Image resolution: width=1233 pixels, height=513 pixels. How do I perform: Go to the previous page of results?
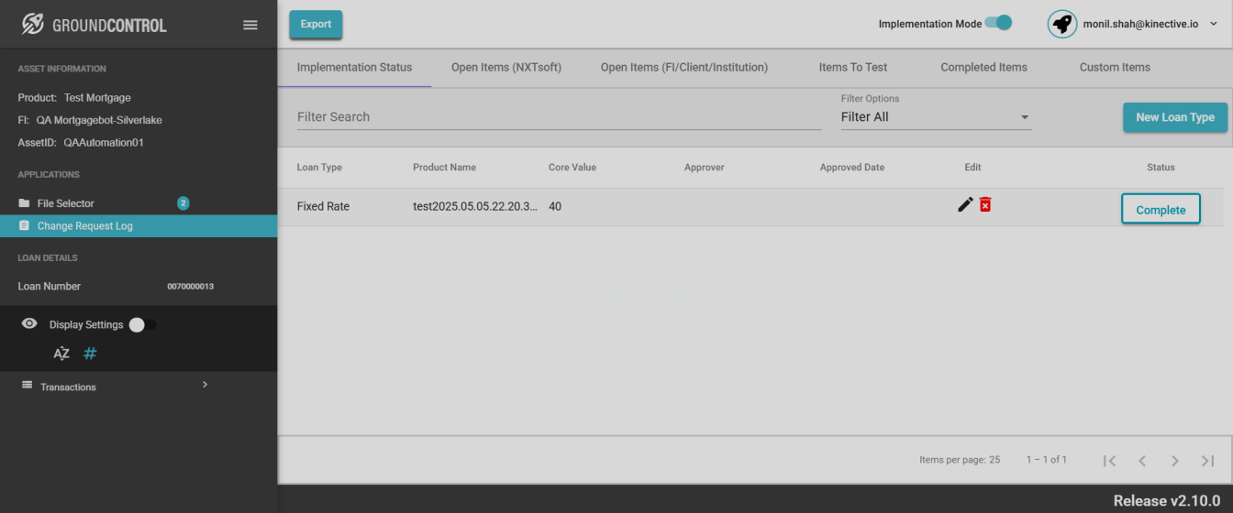(1142, 461)
